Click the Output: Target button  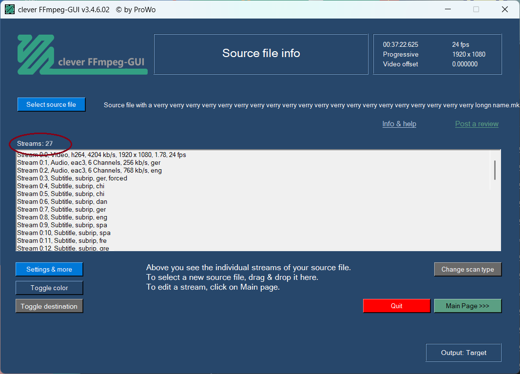(x=463, y=353)
